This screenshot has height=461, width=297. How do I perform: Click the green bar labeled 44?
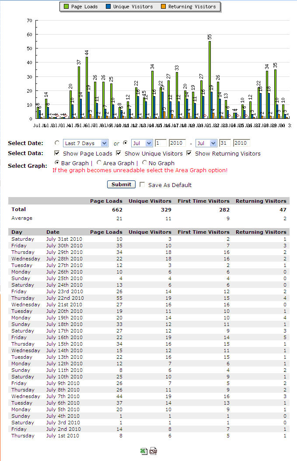(x=87, y=88)
